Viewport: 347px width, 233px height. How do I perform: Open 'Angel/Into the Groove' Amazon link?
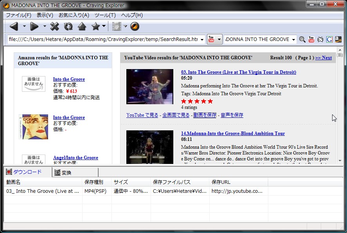(76, 157)
